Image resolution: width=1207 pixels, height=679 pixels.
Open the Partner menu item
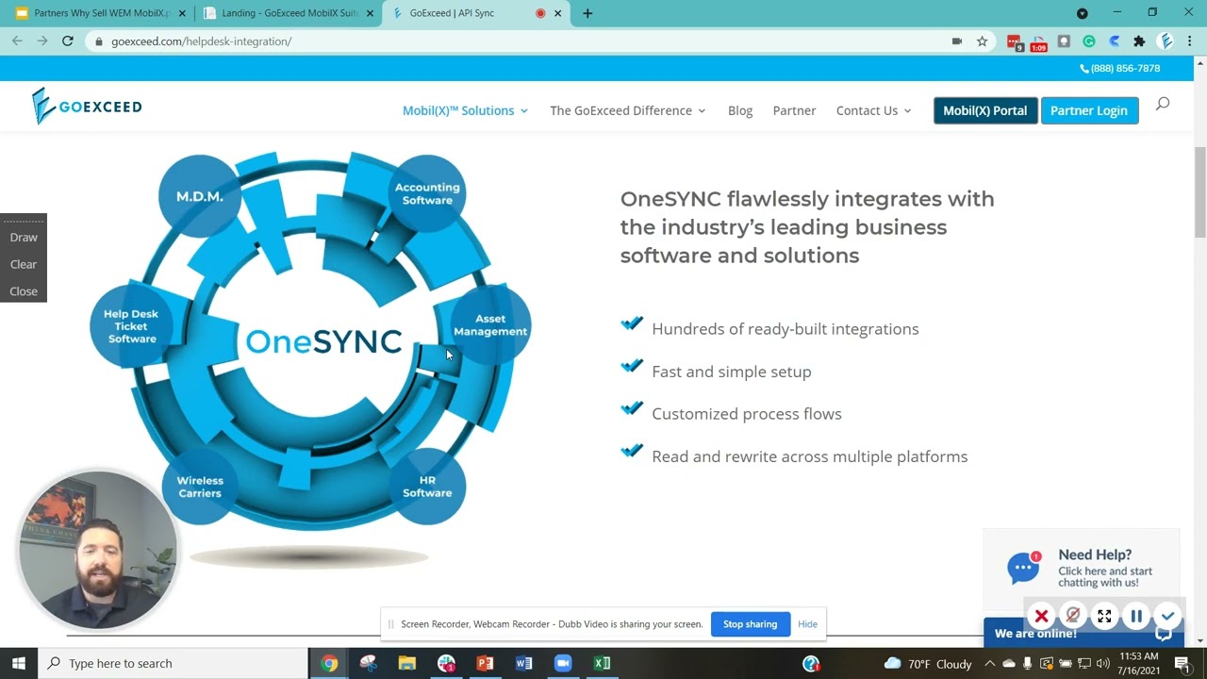point(794,110)
